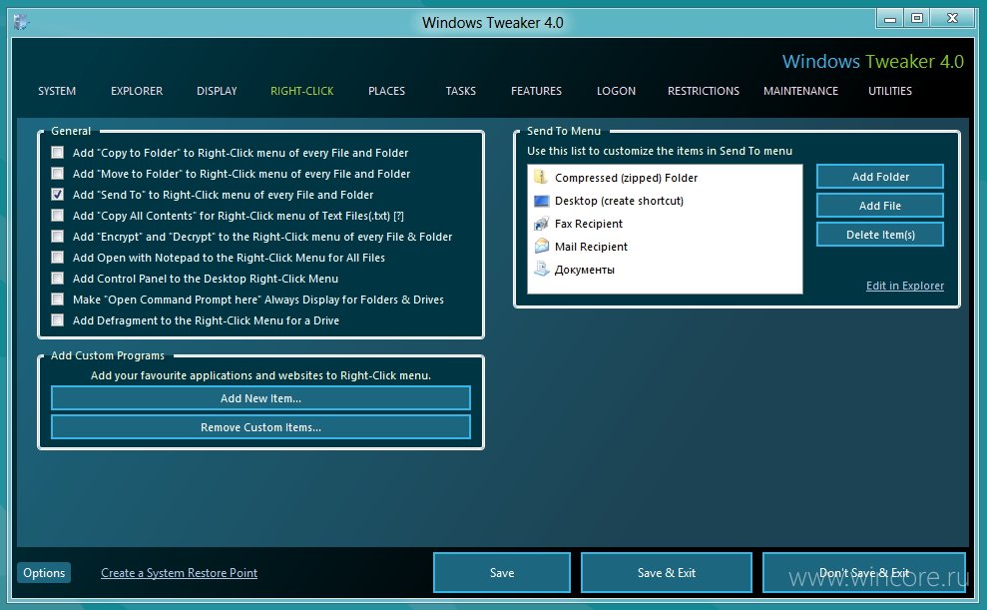
Task: Open the EXPLORER tab
Action: pos(137,91)
